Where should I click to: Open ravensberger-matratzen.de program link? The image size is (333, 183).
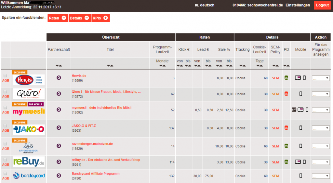pyautogui.click(x=92, y=144)
